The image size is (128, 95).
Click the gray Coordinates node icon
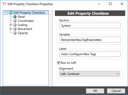point(15,21)
